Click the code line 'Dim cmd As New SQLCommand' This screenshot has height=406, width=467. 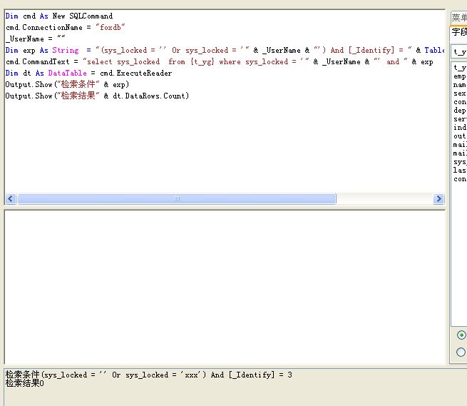59,16
